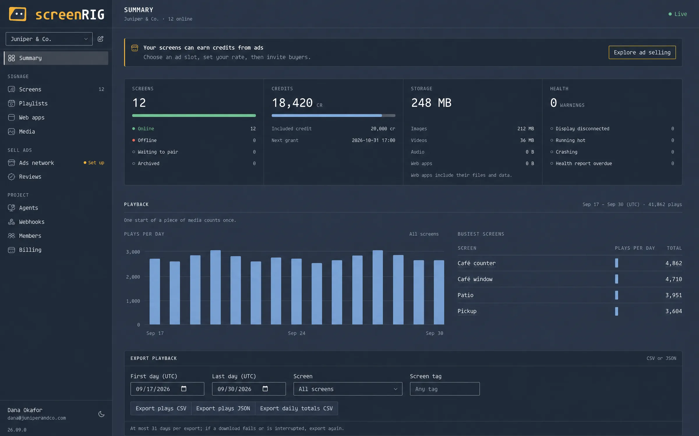699x436 pixels.
Task: Click the Set up badge on Ads network
Action: (94, 163)
